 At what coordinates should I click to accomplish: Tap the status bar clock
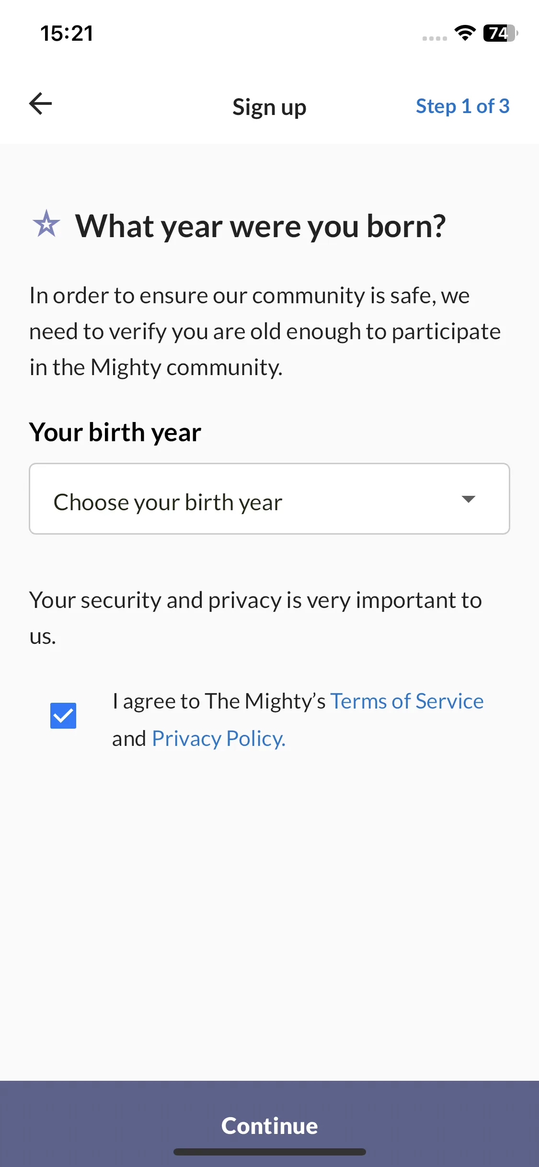[x=67, y=33]
